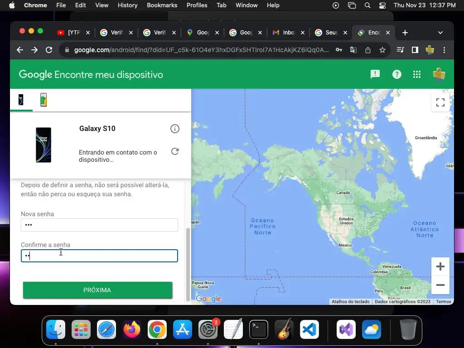Open the History menu
This screenshot has height=348, width=464.
coord(127,5)
